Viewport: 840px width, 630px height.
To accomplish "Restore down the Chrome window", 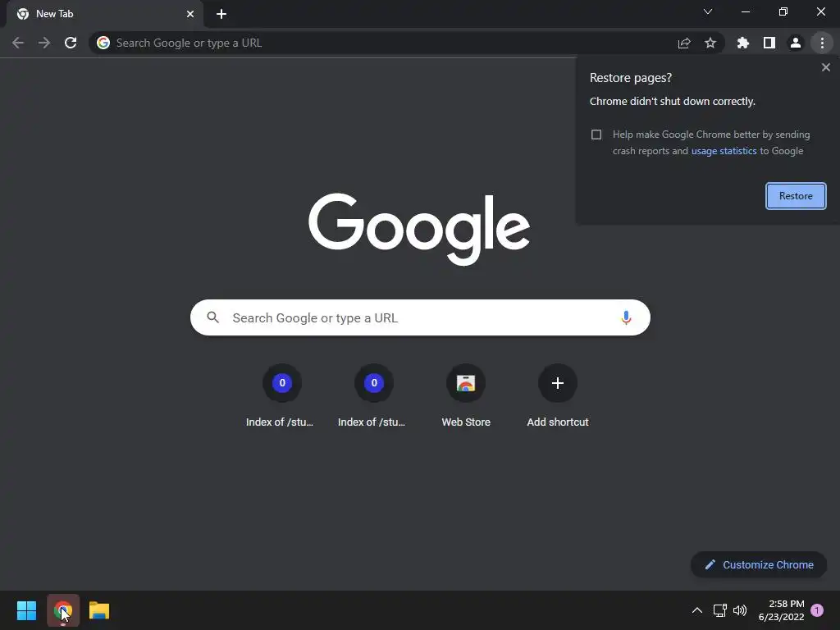I will 783,11.
